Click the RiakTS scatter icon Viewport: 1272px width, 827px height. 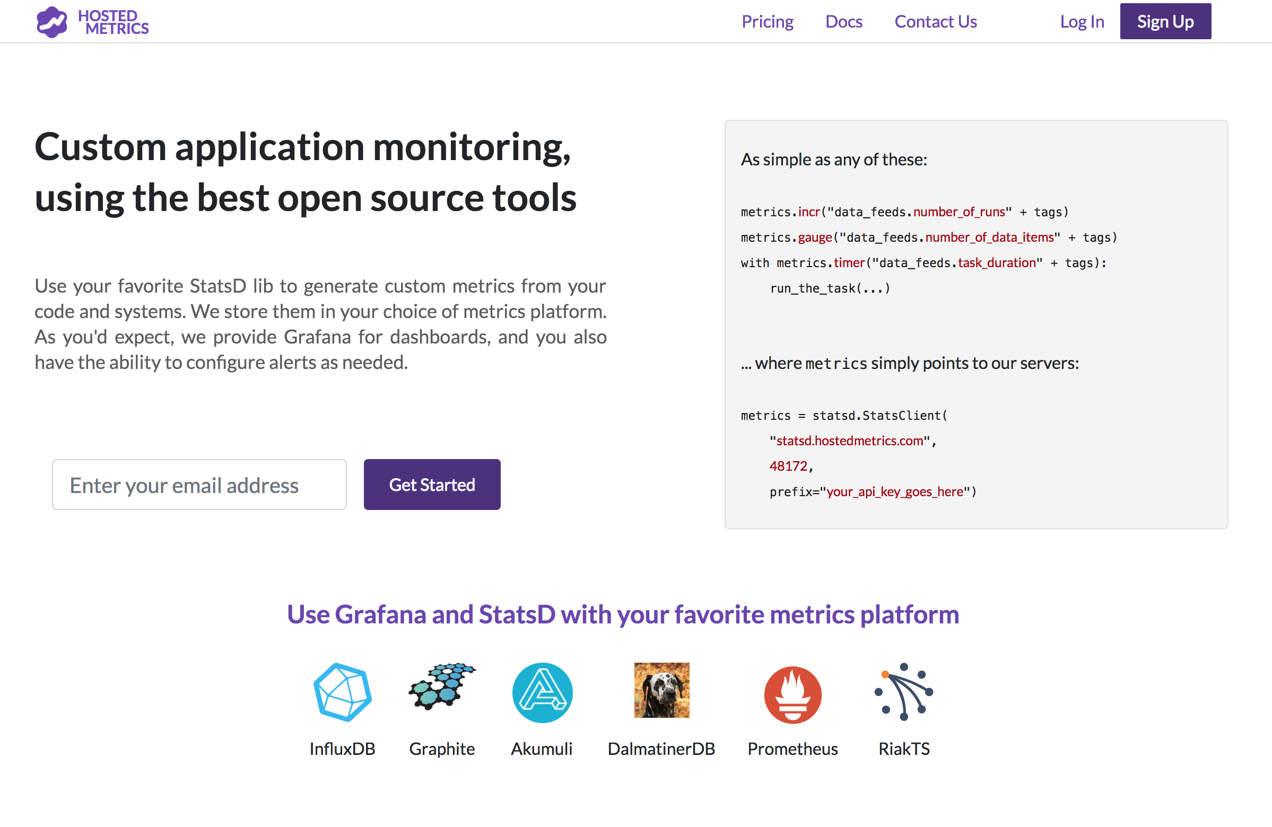pyautogui.click(x=904, y=692)
